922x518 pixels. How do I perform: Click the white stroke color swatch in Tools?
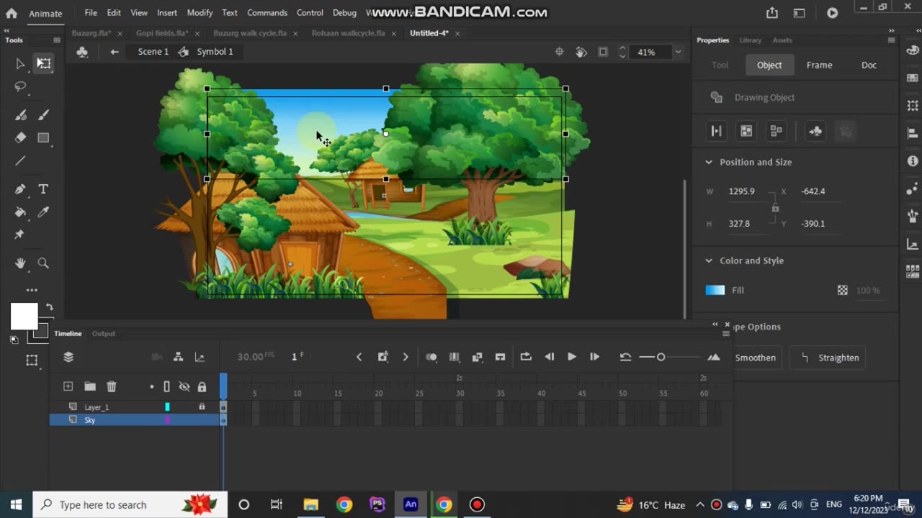pyautogui.click(x=24, y=316)
